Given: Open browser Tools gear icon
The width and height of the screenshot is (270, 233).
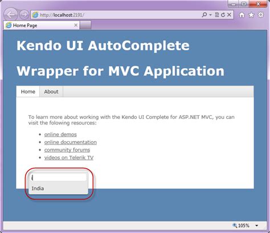Looking at the screenshot, I should (x=261, y=15).
